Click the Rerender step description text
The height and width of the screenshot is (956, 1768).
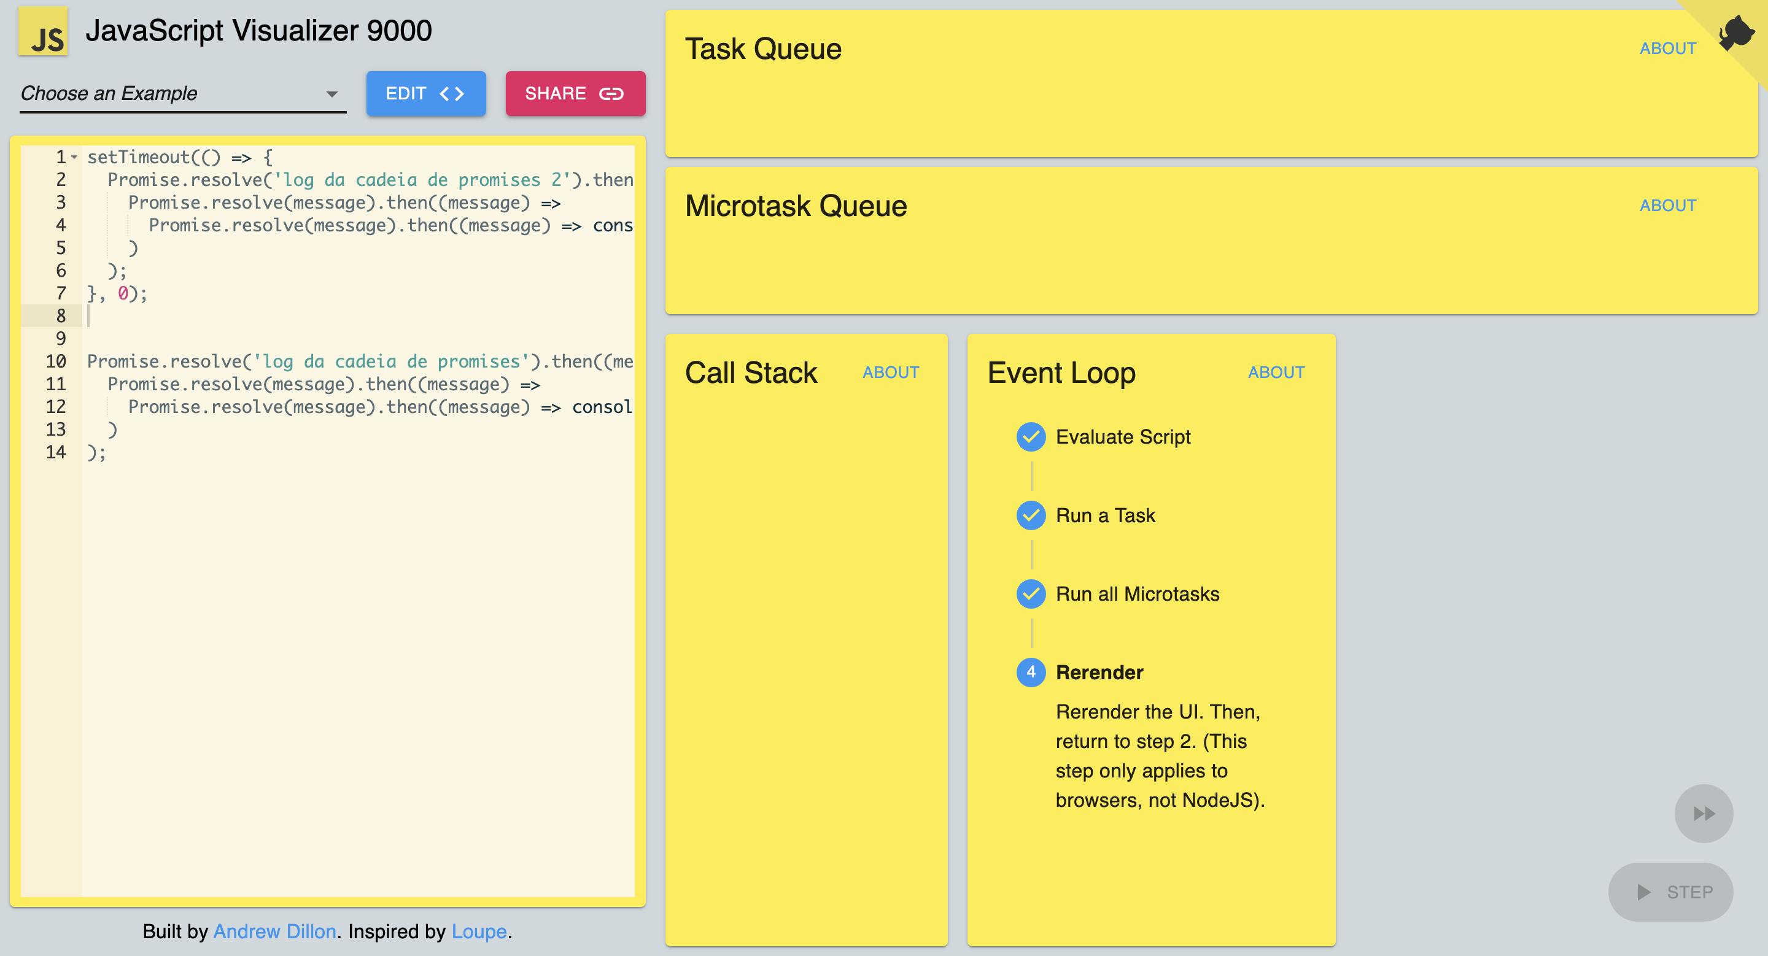tap(1160, 756)
